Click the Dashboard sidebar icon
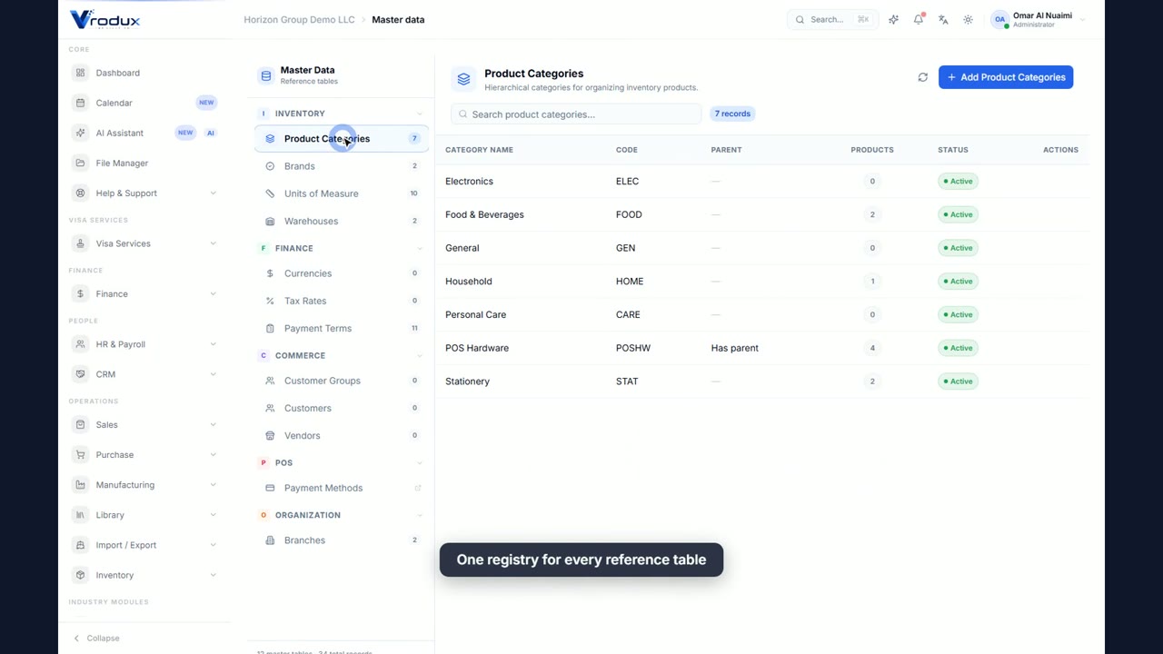The image size is (1163, 654). click(x=81, y=73)
